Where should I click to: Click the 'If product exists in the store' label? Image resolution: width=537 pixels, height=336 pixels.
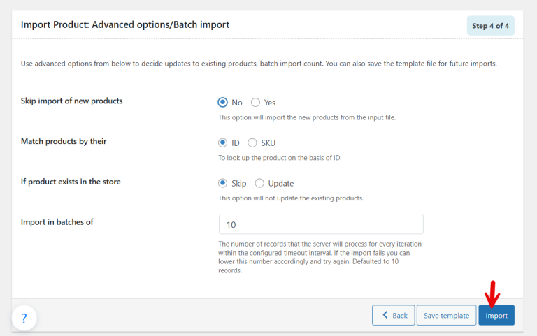pyautogui.click(x=71, y=182)
